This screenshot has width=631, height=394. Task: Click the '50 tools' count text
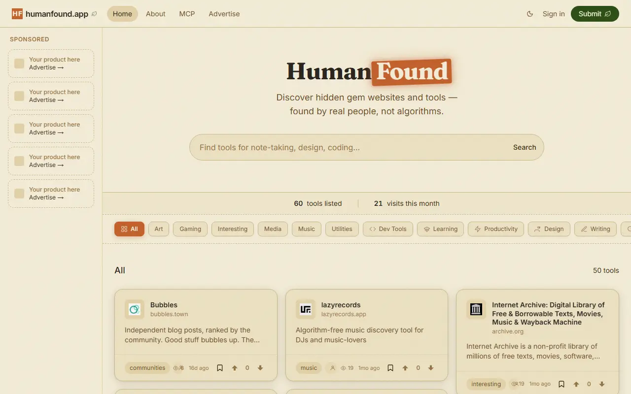click(606, 270)
